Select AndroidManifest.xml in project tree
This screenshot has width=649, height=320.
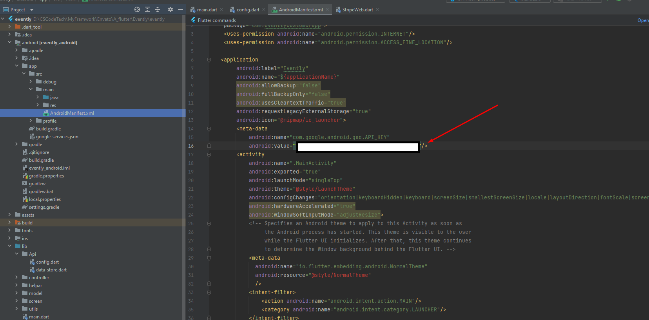72,113
